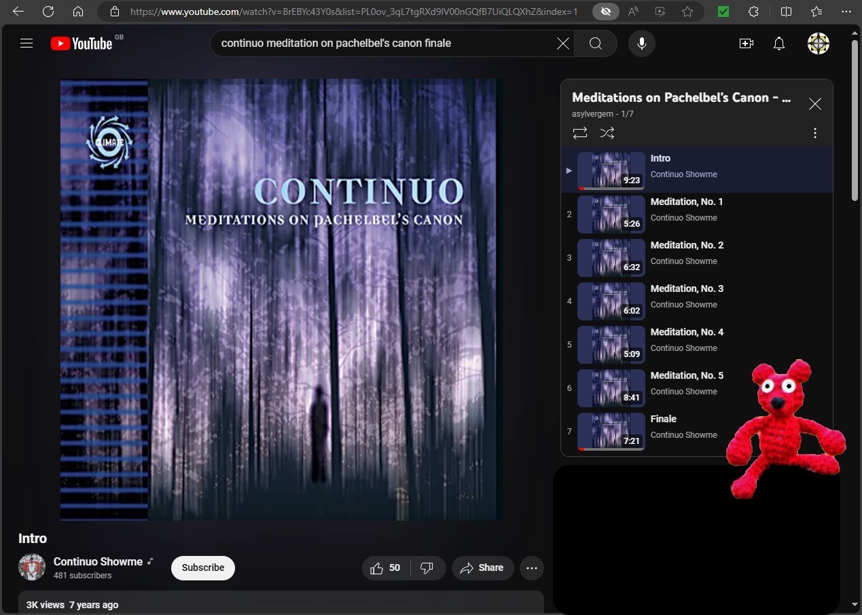Expand description at 3K views

(281, 603)
